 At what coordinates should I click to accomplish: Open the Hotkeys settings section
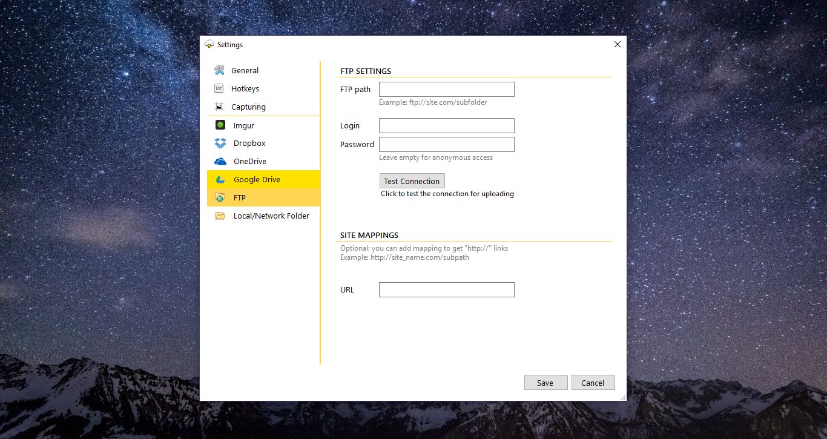(263, 88)
